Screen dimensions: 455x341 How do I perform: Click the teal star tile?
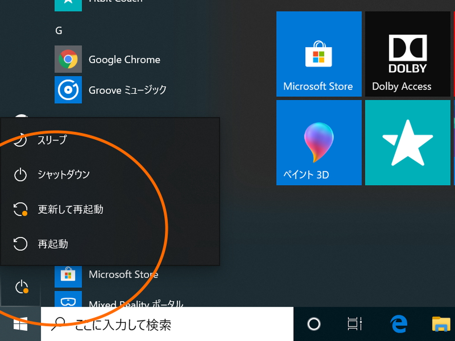coord(407,142)
